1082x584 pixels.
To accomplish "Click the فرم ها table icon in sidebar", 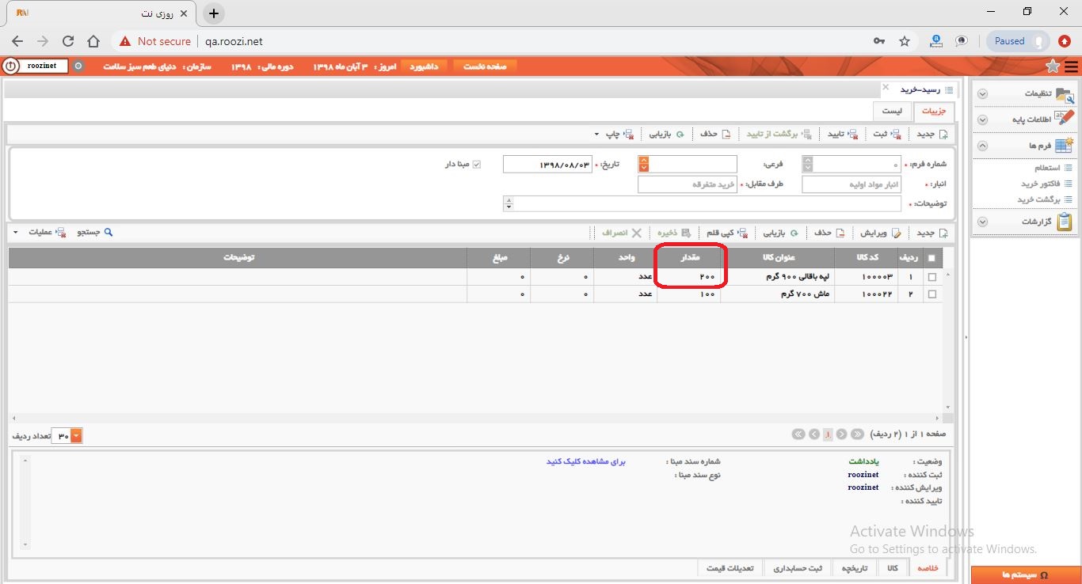I will 1064,146.
